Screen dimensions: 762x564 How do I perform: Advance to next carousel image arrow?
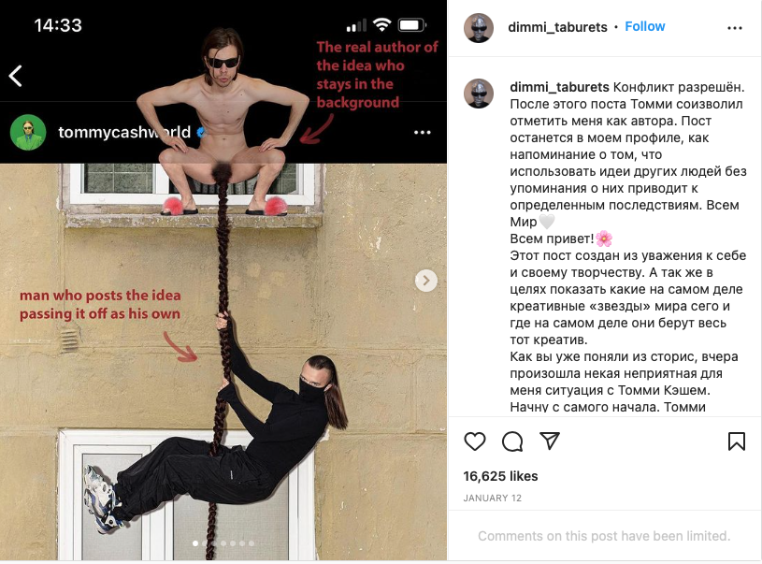(x=426, y=281)
